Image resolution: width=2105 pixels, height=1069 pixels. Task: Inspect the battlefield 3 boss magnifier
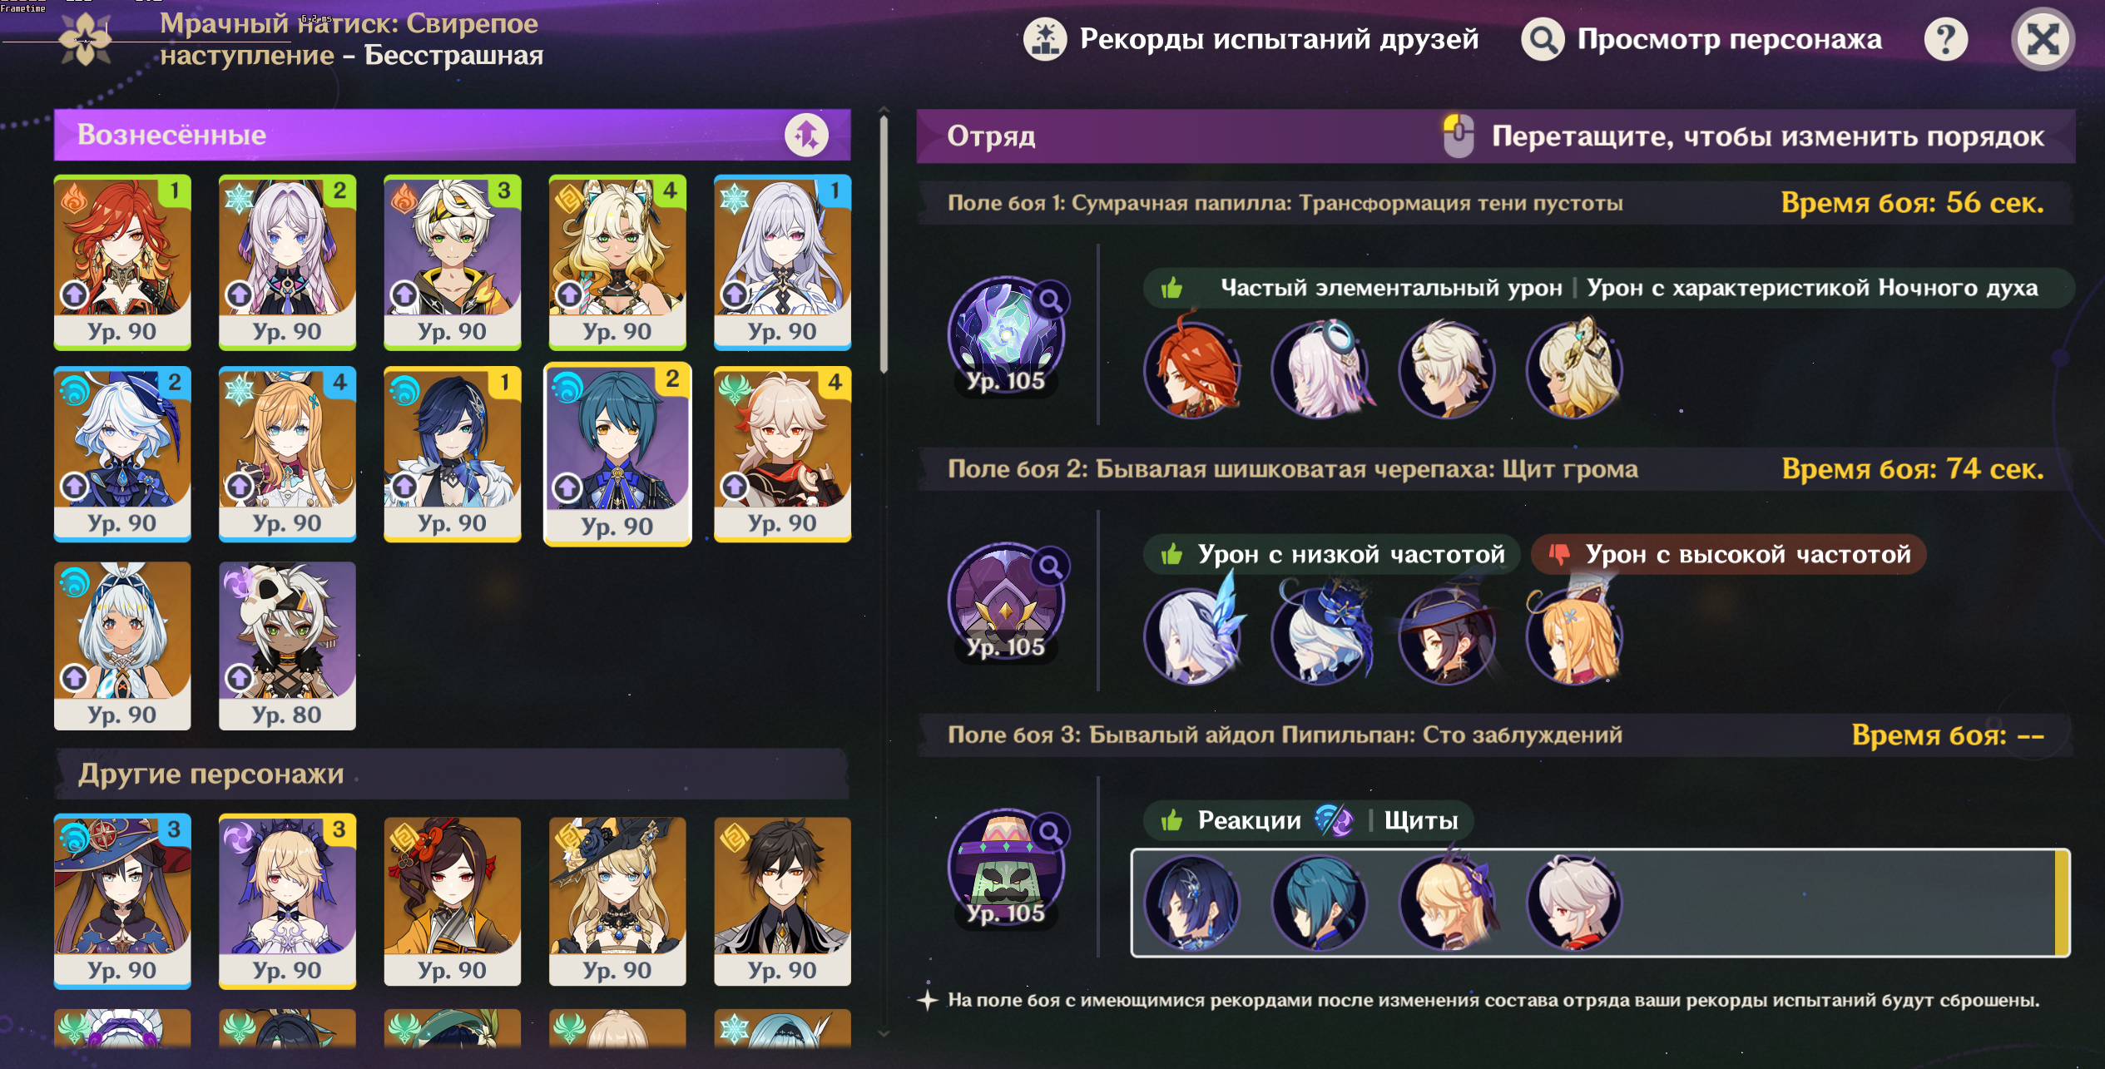pos(1051,832)
